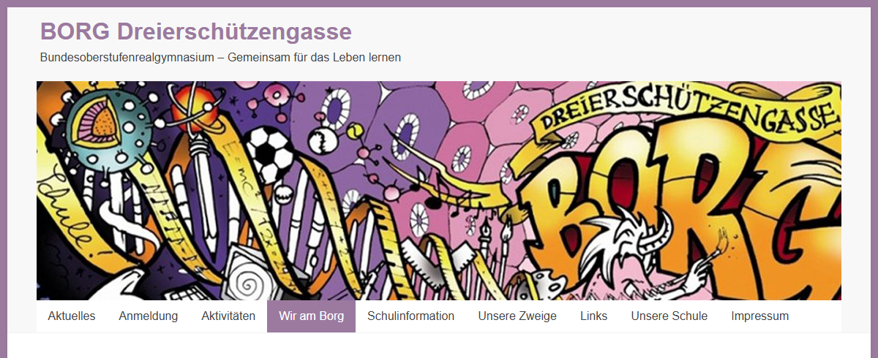The width and height of the screenshot is (878, 358).
Task: Open the Unsere Schule section
Action: coord(669,316)
